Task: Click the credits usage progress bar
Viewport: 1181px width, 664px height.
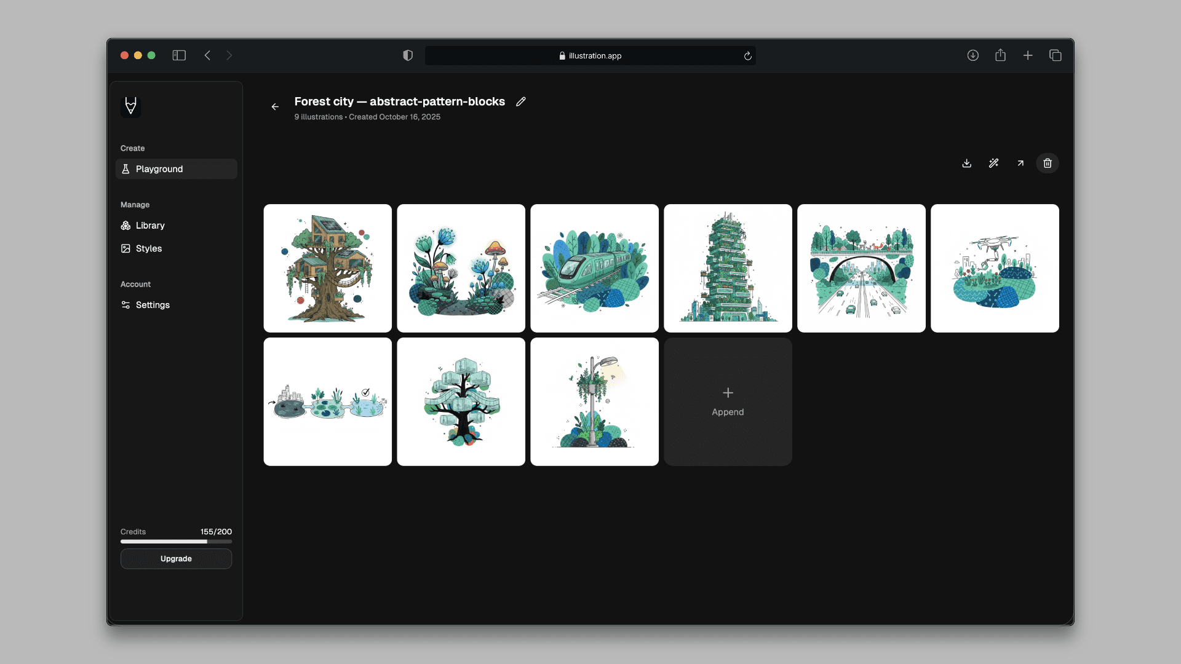Action: tap(176, 542)
